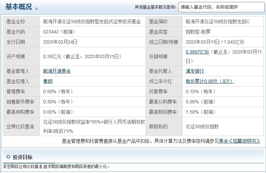This screenshot has height=173, width=266.
Task: Click the 成立日期/规模 label cell
Action: point(164,42)
